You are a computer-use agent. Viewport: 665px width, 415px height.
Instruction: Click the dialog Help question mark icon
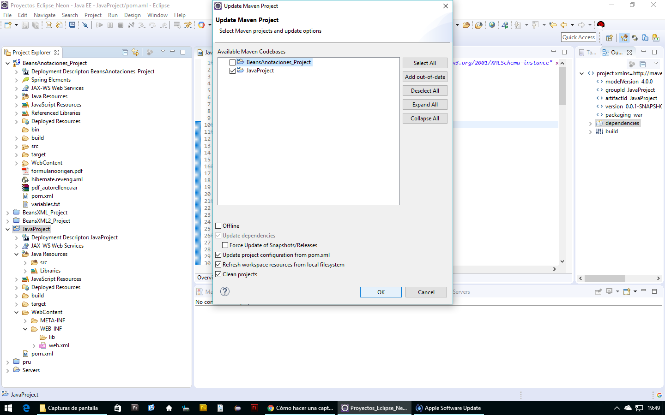[x=225, y=291]
